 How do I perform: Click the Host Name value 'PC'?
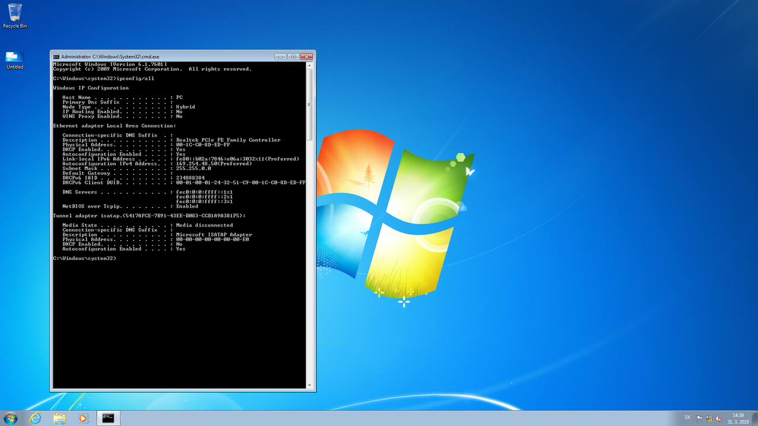coord(179,98)
